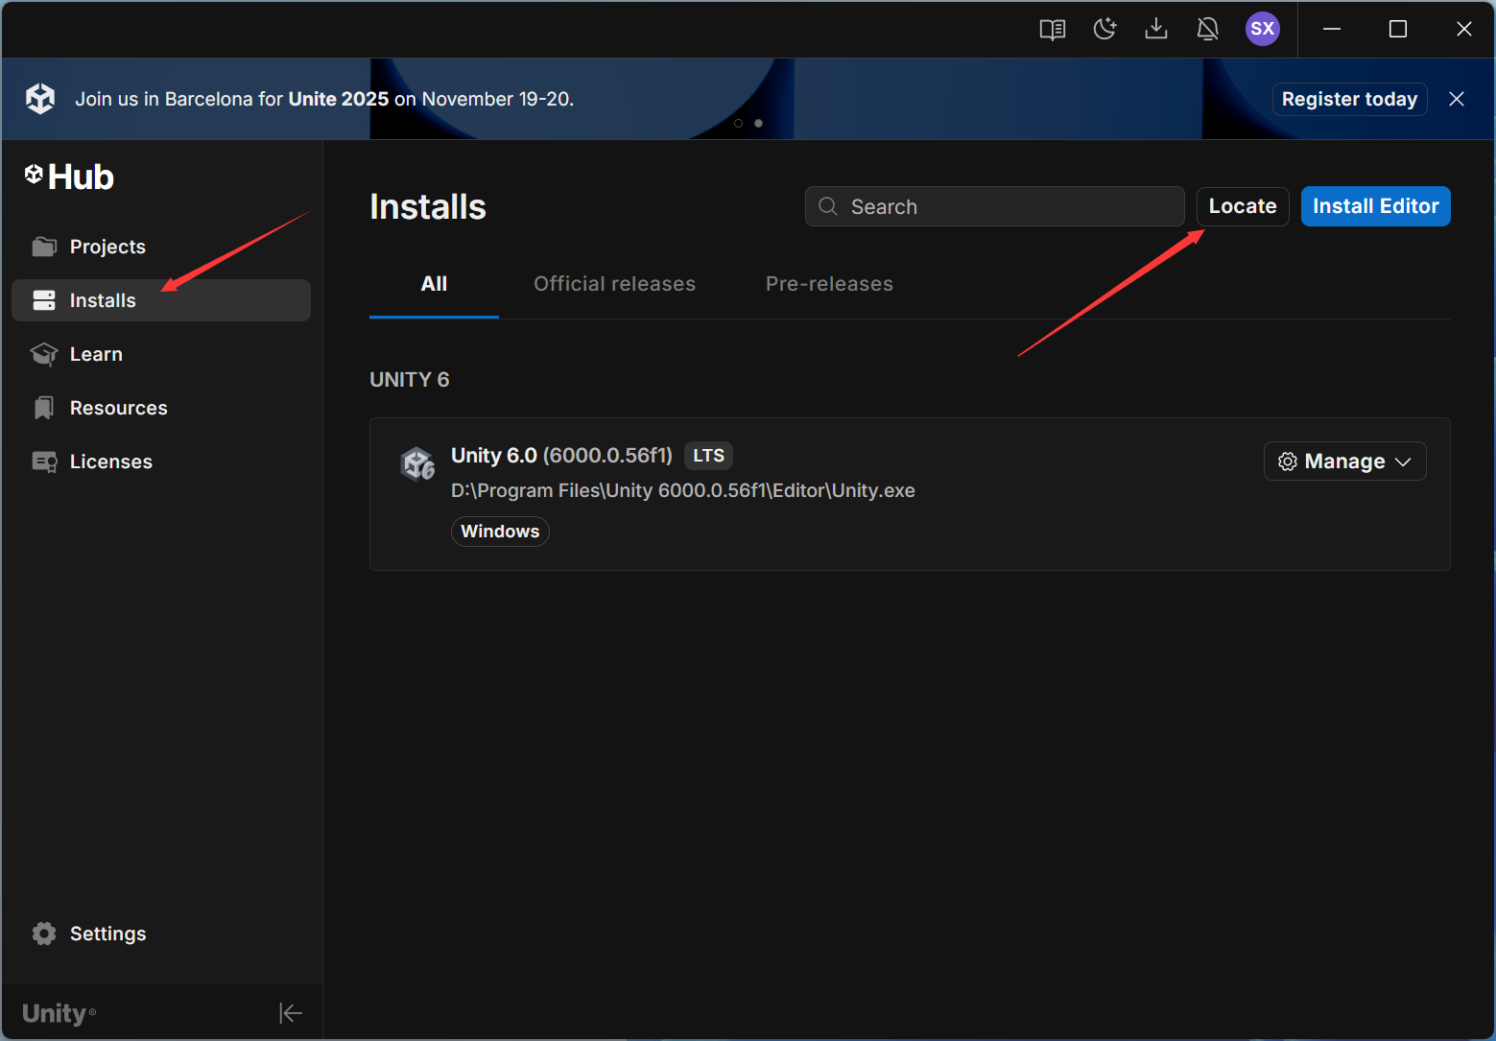Click the Unity logo in the banner
The image size is (1496, 1041).
click(x=40, y=99)
